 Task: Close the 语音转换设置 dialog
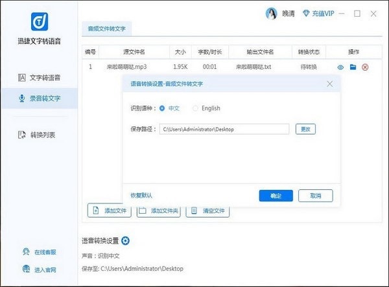click(329, 84)
